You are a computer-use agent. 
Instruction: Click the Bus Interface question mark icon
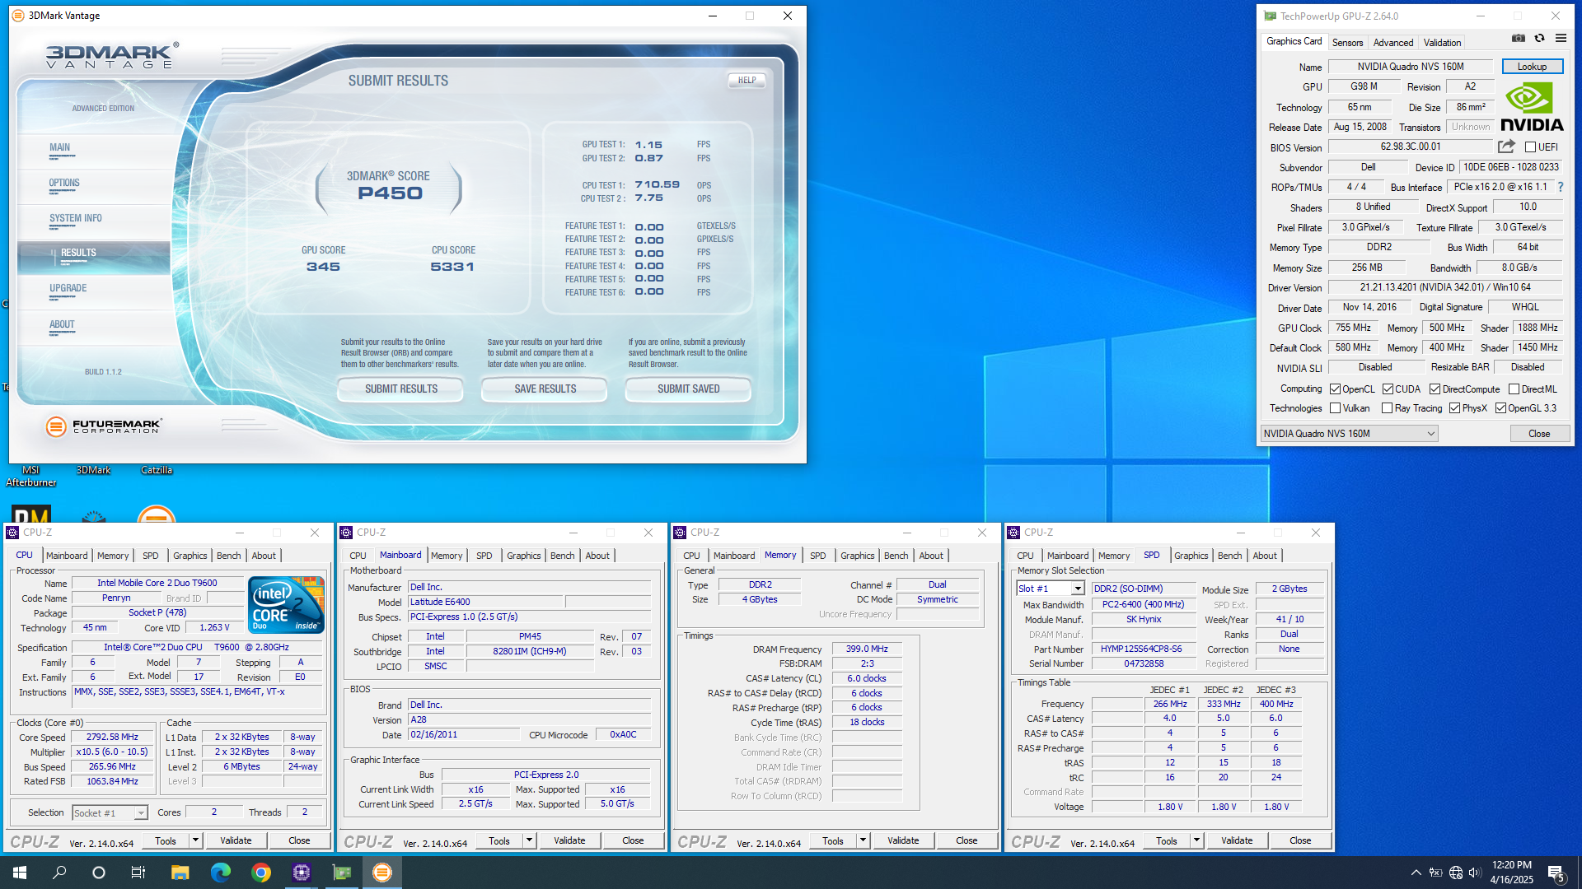pyautogui.click(x=1560, y=188)
